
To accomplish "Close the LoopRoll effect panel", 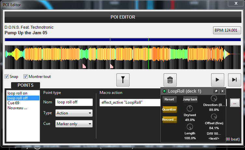I will coord(222,91).
